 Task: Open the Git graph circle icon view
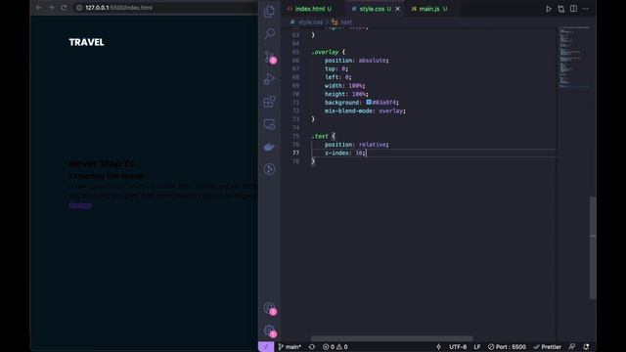point(270,169)
